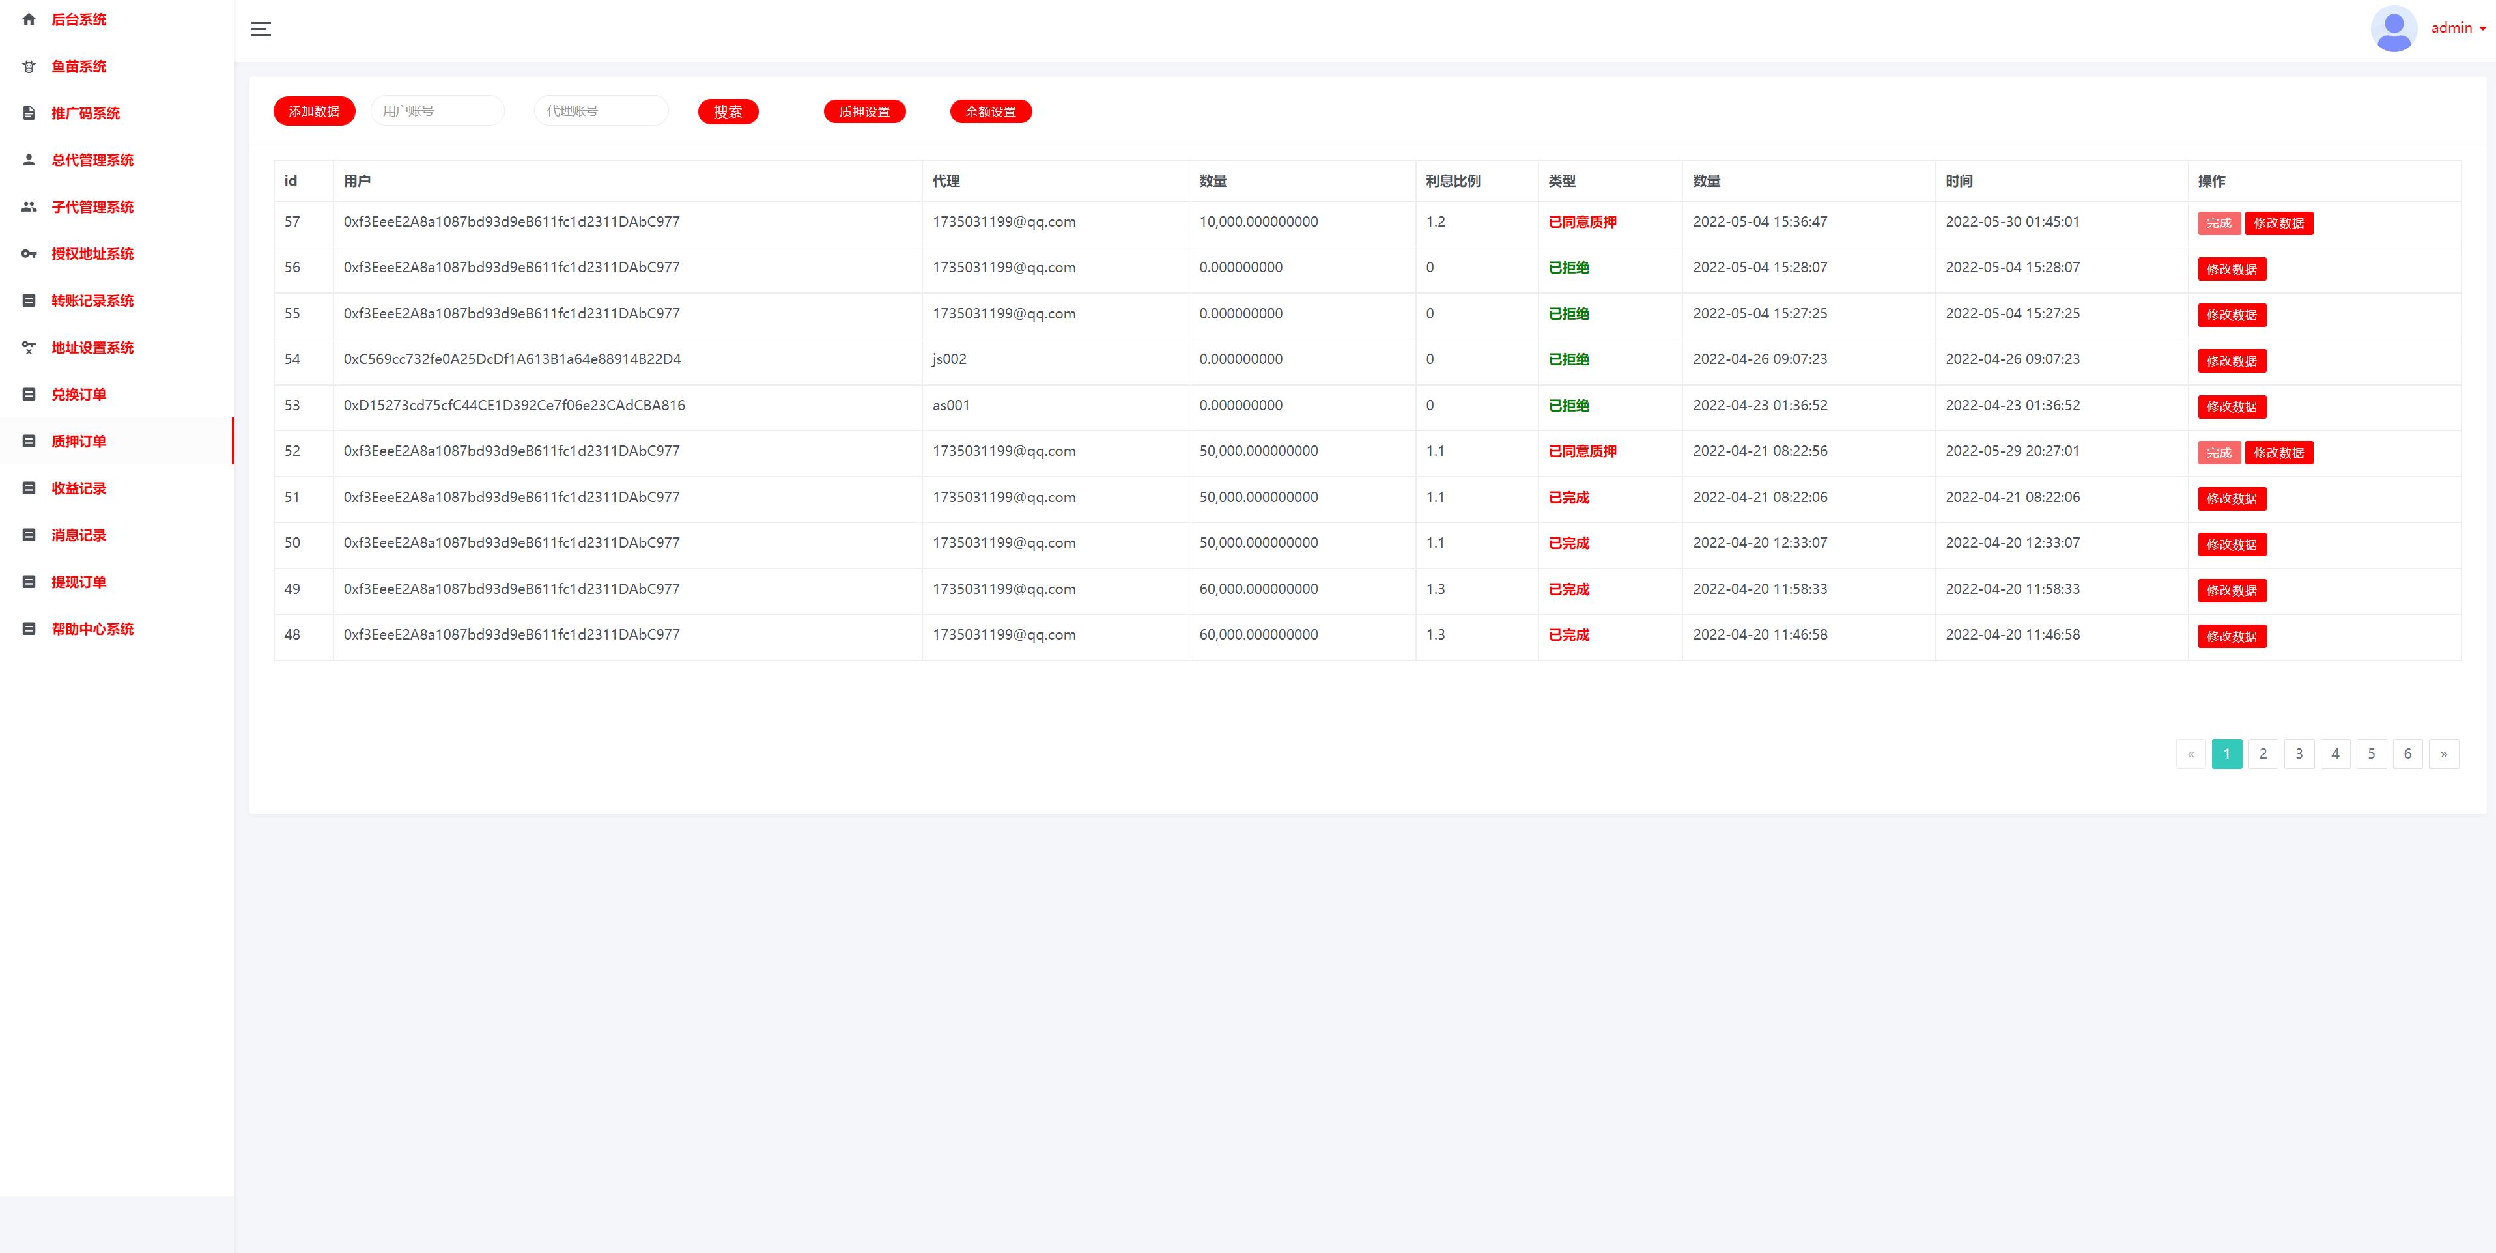This screenshot has height=1253, width=2496.
Task: Click the document icon beside 推广码系统
Action: (x=29, y=113)
